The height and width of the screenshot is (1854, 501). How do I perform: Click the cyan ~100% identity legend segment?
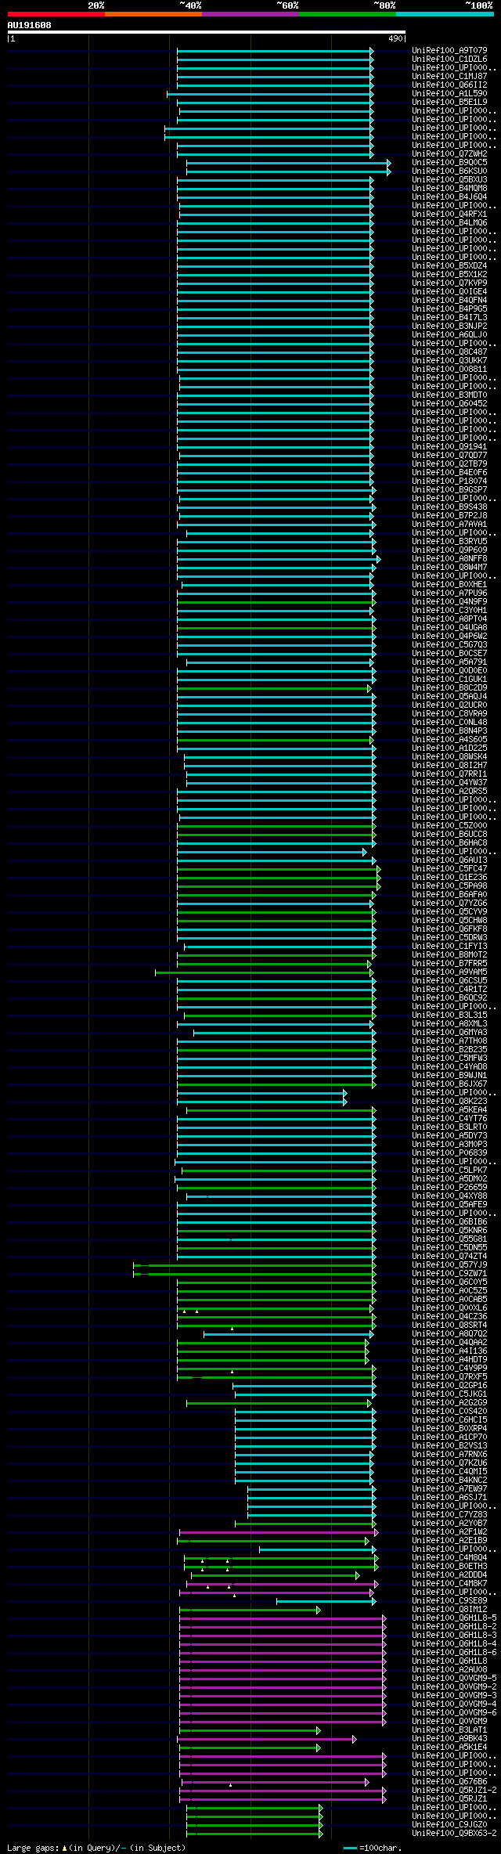(445, 14)
